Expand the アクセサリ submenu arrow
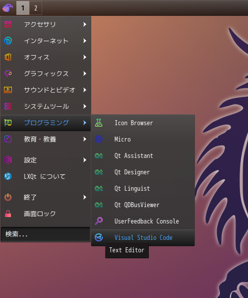Image resolution: width=248 pixels, height=298 pixels. [x=85, y=24]
